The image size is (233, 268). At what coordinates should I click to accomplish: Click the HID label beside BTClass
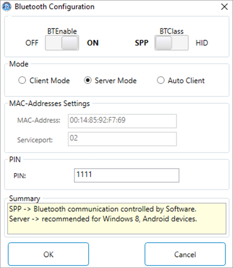tap(202, 43)
